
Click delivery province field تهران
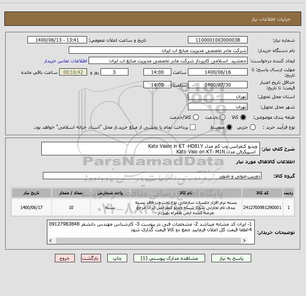coord(218,97)
